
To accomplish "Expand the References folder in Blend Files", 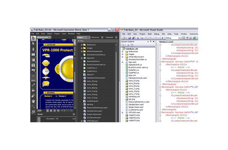I will coord(82,45).
